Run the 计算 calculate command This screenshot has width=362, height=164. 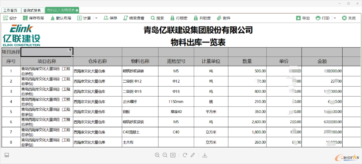pos(84,18)
